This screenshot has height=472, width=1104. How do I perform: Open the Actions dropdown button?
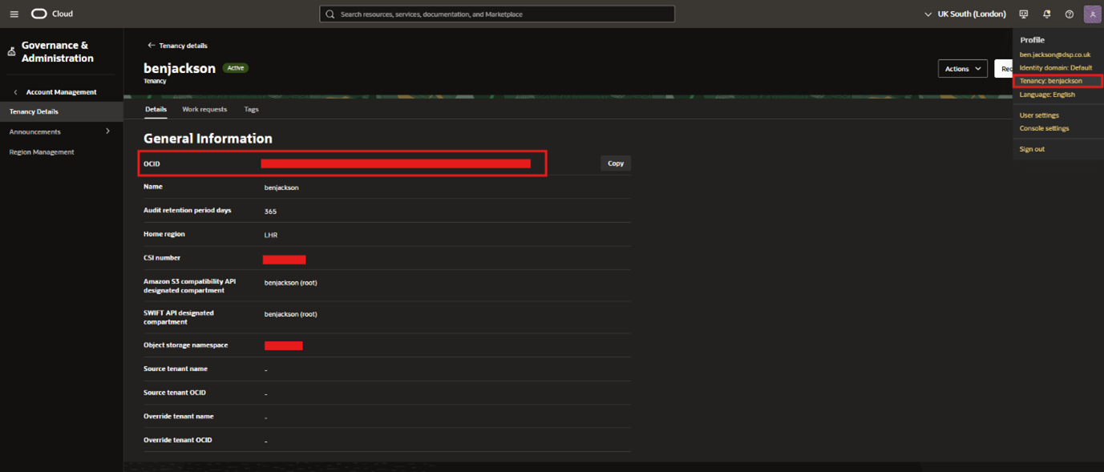pyautogui.click(x=962, y=69)
